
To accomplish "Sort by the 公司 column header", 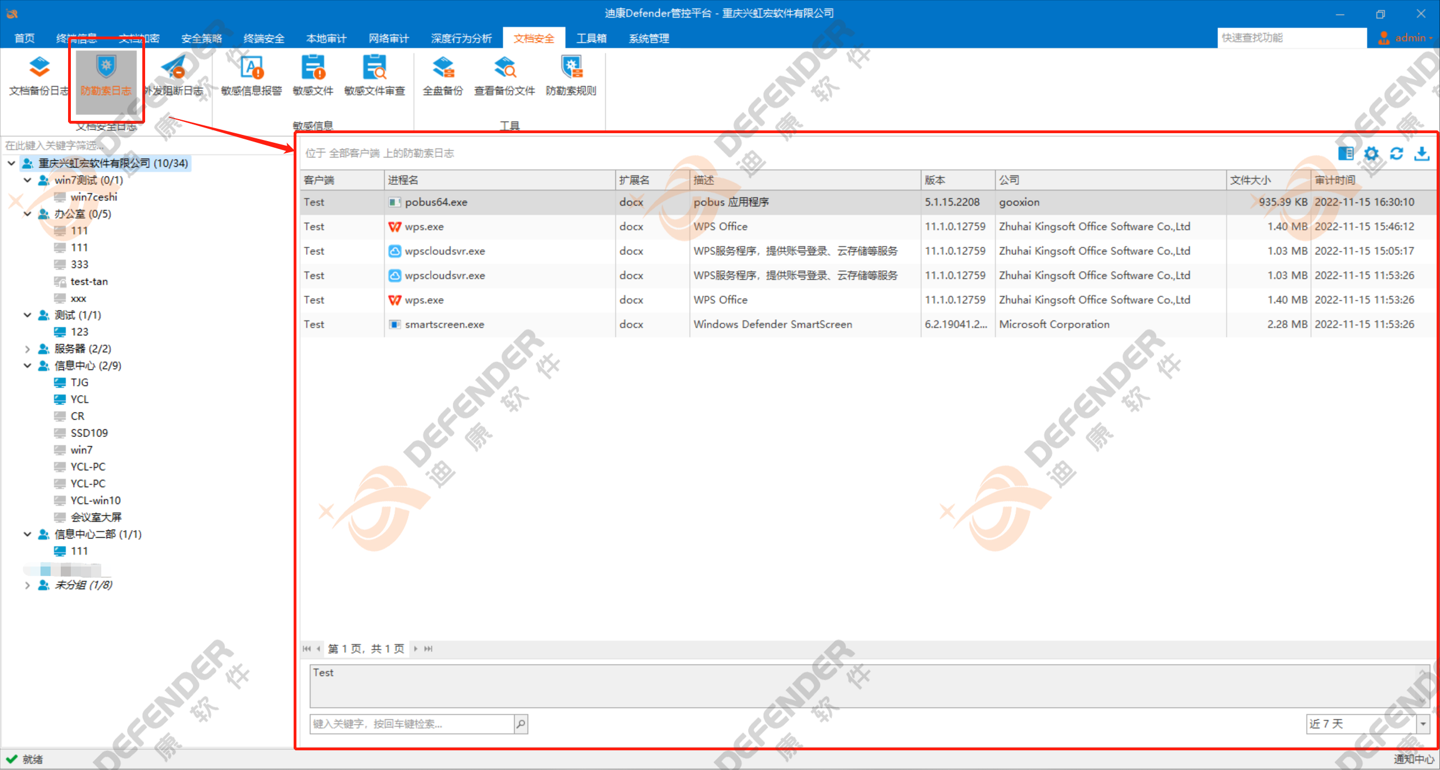I will pyautogui.click(x=1110, y=180).
